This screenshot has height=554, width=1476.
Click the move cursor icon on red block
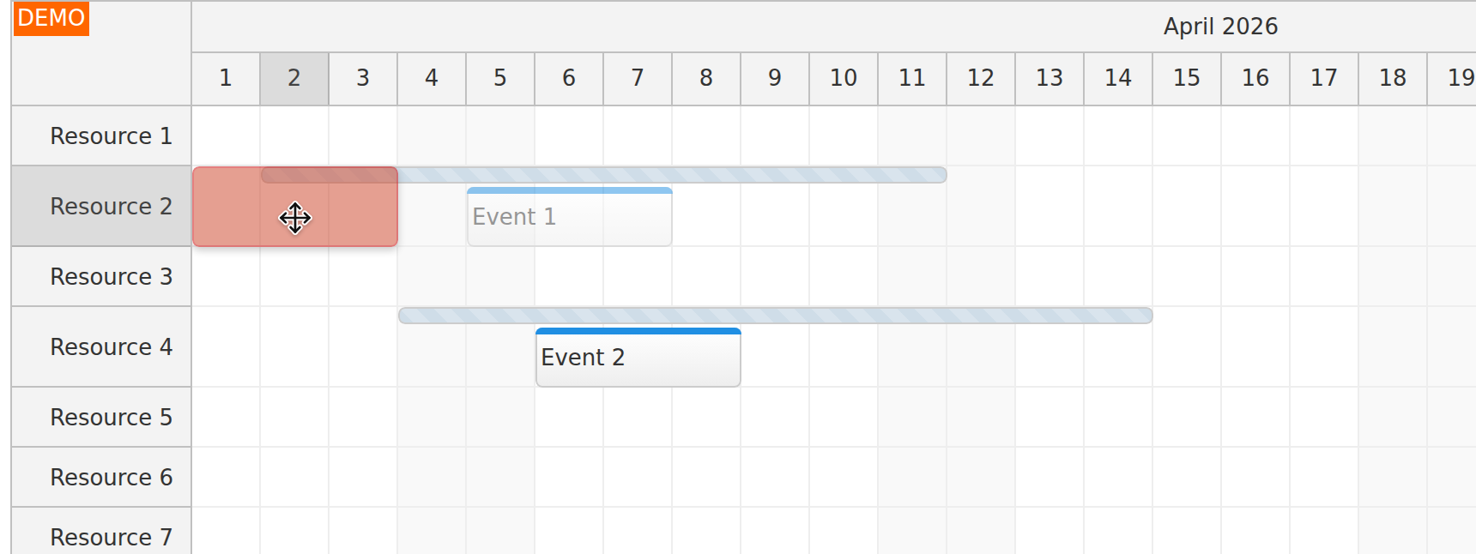(x=294, y=219)
